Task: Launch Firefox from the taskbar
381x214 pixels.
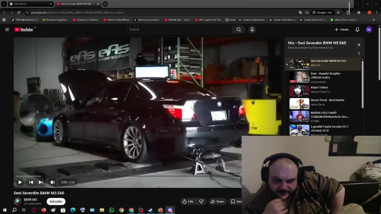Action: pos(44,210)
